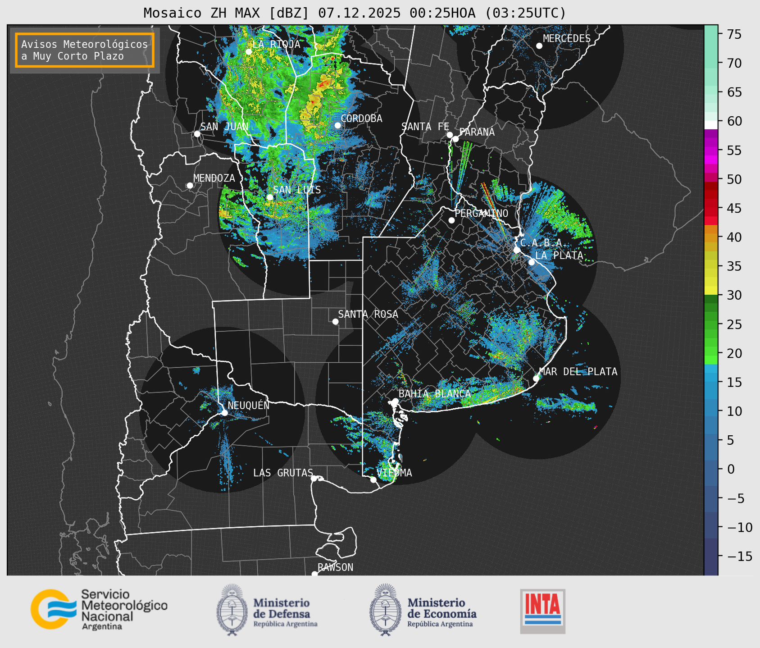Click the Ministerio de Economía coat of arms
This screenshot has height=648, width=760.
pyautogui.click(x=386, y=610)
